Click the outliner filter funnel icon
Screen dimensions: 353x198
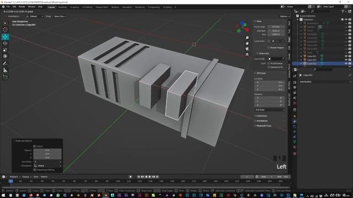[x=343, y=11]
